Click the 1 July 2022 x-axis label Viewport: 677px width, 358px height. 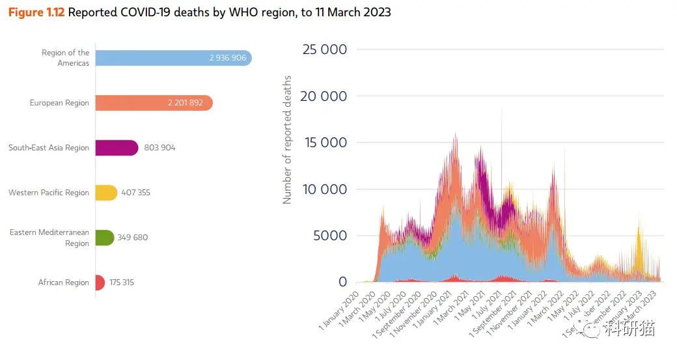[580, 305]
